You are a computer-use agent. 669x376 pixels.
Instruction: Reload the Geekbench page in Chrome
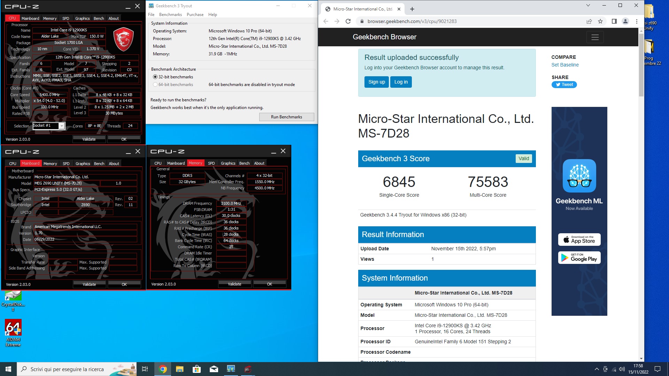click(348, 21)
